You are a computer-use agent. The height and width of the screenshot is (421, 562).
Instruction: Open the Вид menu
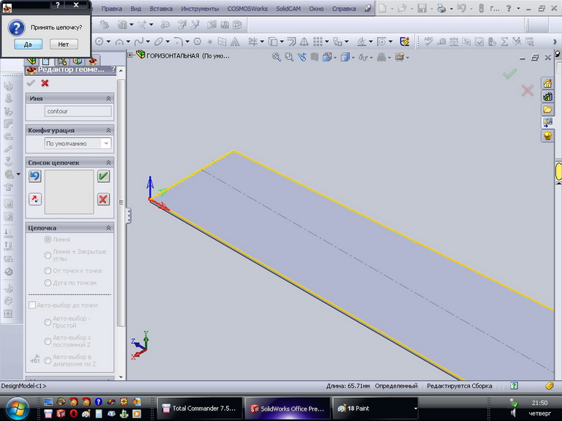coord(135,9)
